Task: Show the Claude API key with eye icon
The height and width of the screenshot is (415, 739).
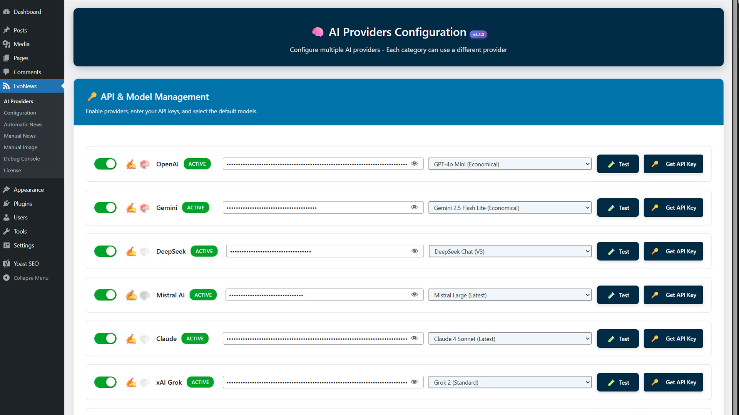Action: (x=414, y=339)
